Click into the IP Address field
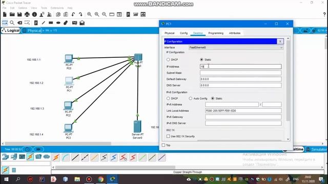This screenshot has height=184, width=328. pos(240,66)
